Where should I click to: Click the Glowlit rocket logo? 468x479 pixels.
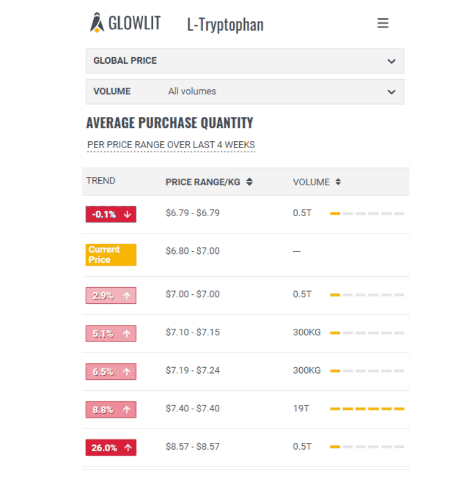pyautogui.click(x=97, y=23)
